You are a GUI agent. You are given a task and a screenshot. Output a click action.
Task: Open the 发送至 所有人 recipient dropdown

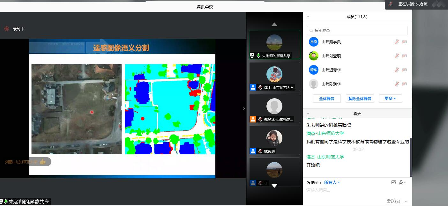pos(332,182)
